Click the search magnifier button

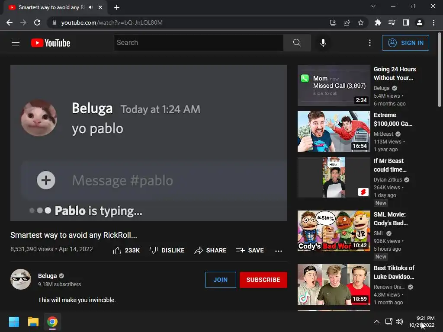click(x=297, y=43)
